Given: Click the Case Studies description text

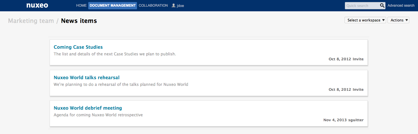Looking at the screenshot, I should click(115, 54).
